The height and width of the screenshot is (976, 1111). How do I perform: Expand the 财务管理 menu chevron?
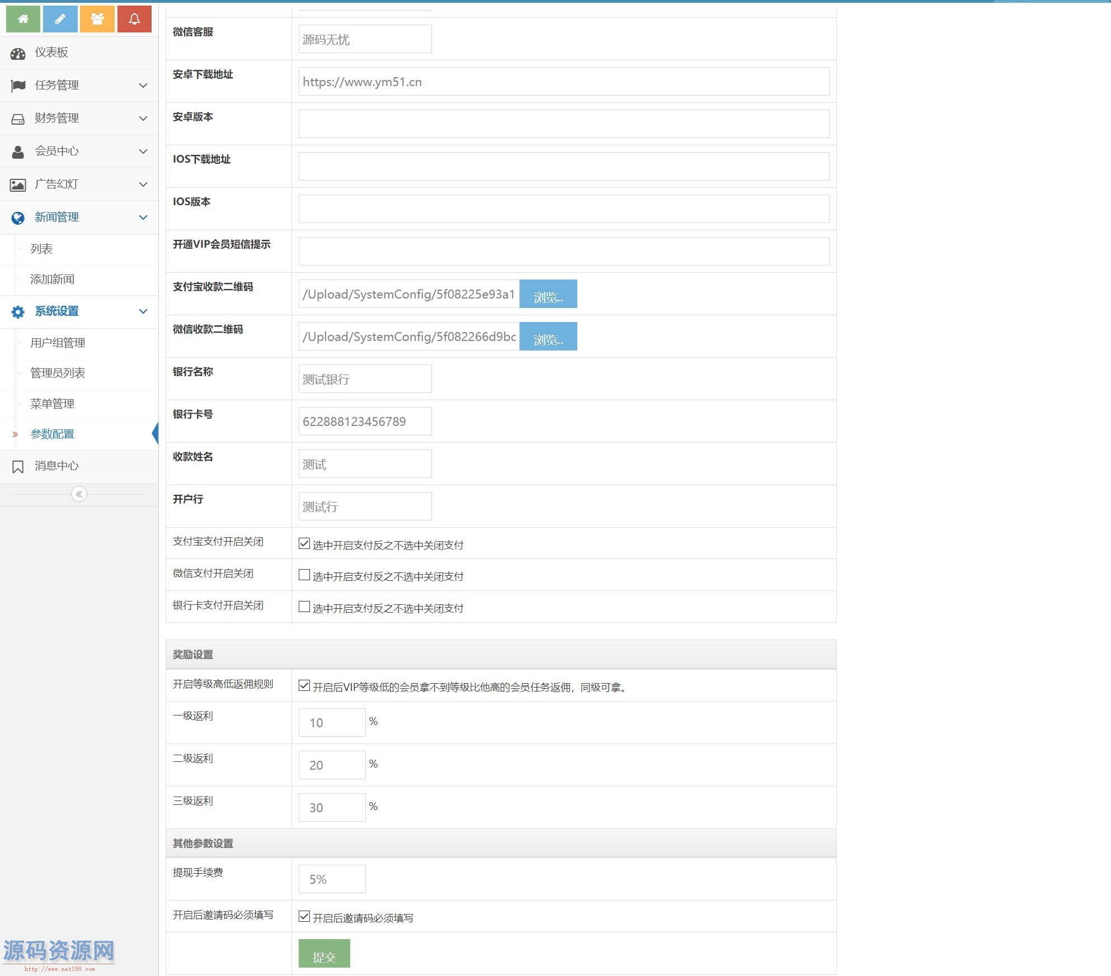[143, 119]
